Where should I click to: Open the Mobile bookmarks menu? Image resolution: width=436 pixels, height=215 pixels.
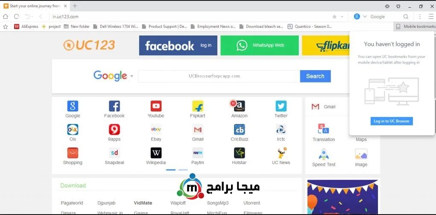pos(416,27)
